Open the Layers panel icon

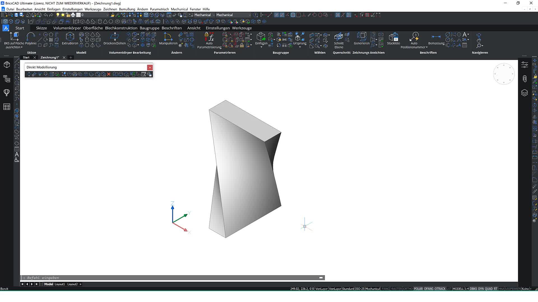click(x=525, y=93)
